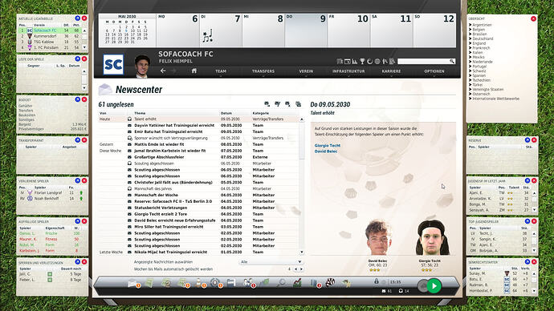554x311 pixels.
Task: Open the KARRIERE menu
Action: click(391, 71)
